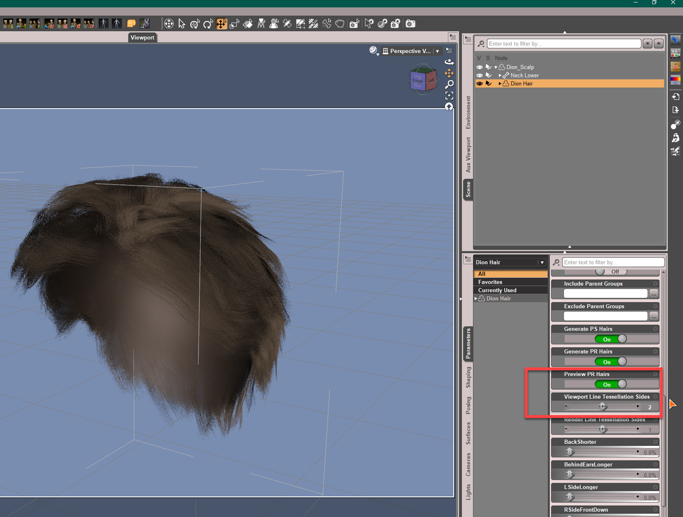Open the Shaping tab
This screenshot has height=517, width=683.
[468, 377]
